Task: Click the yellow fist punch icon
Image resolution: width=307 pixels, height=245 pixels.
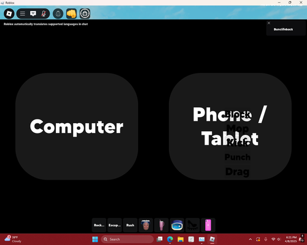Action: (71, 13)
